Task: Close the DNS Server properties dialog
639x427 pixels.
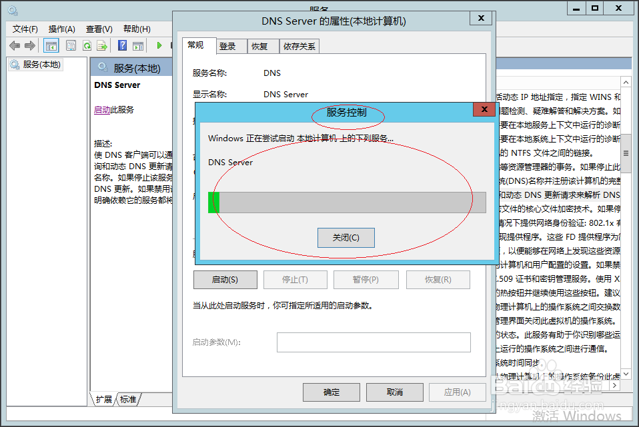Action: point(481,18)
